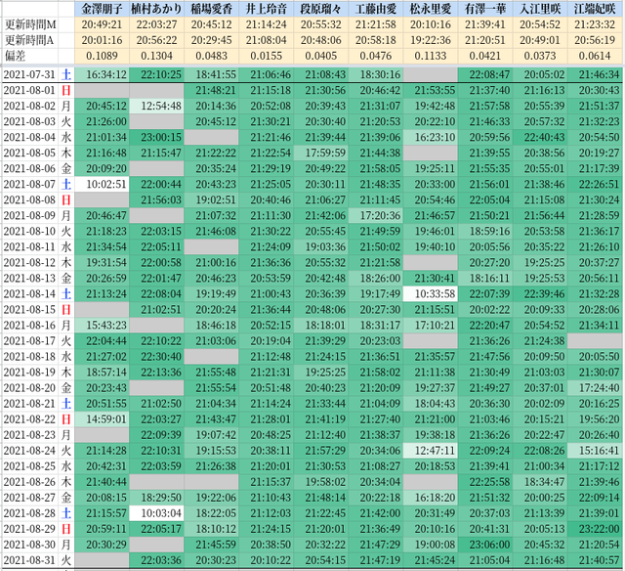Select the date cell 2021-08-31
Viewport: 625px width, 571px height.
point(29,560)
